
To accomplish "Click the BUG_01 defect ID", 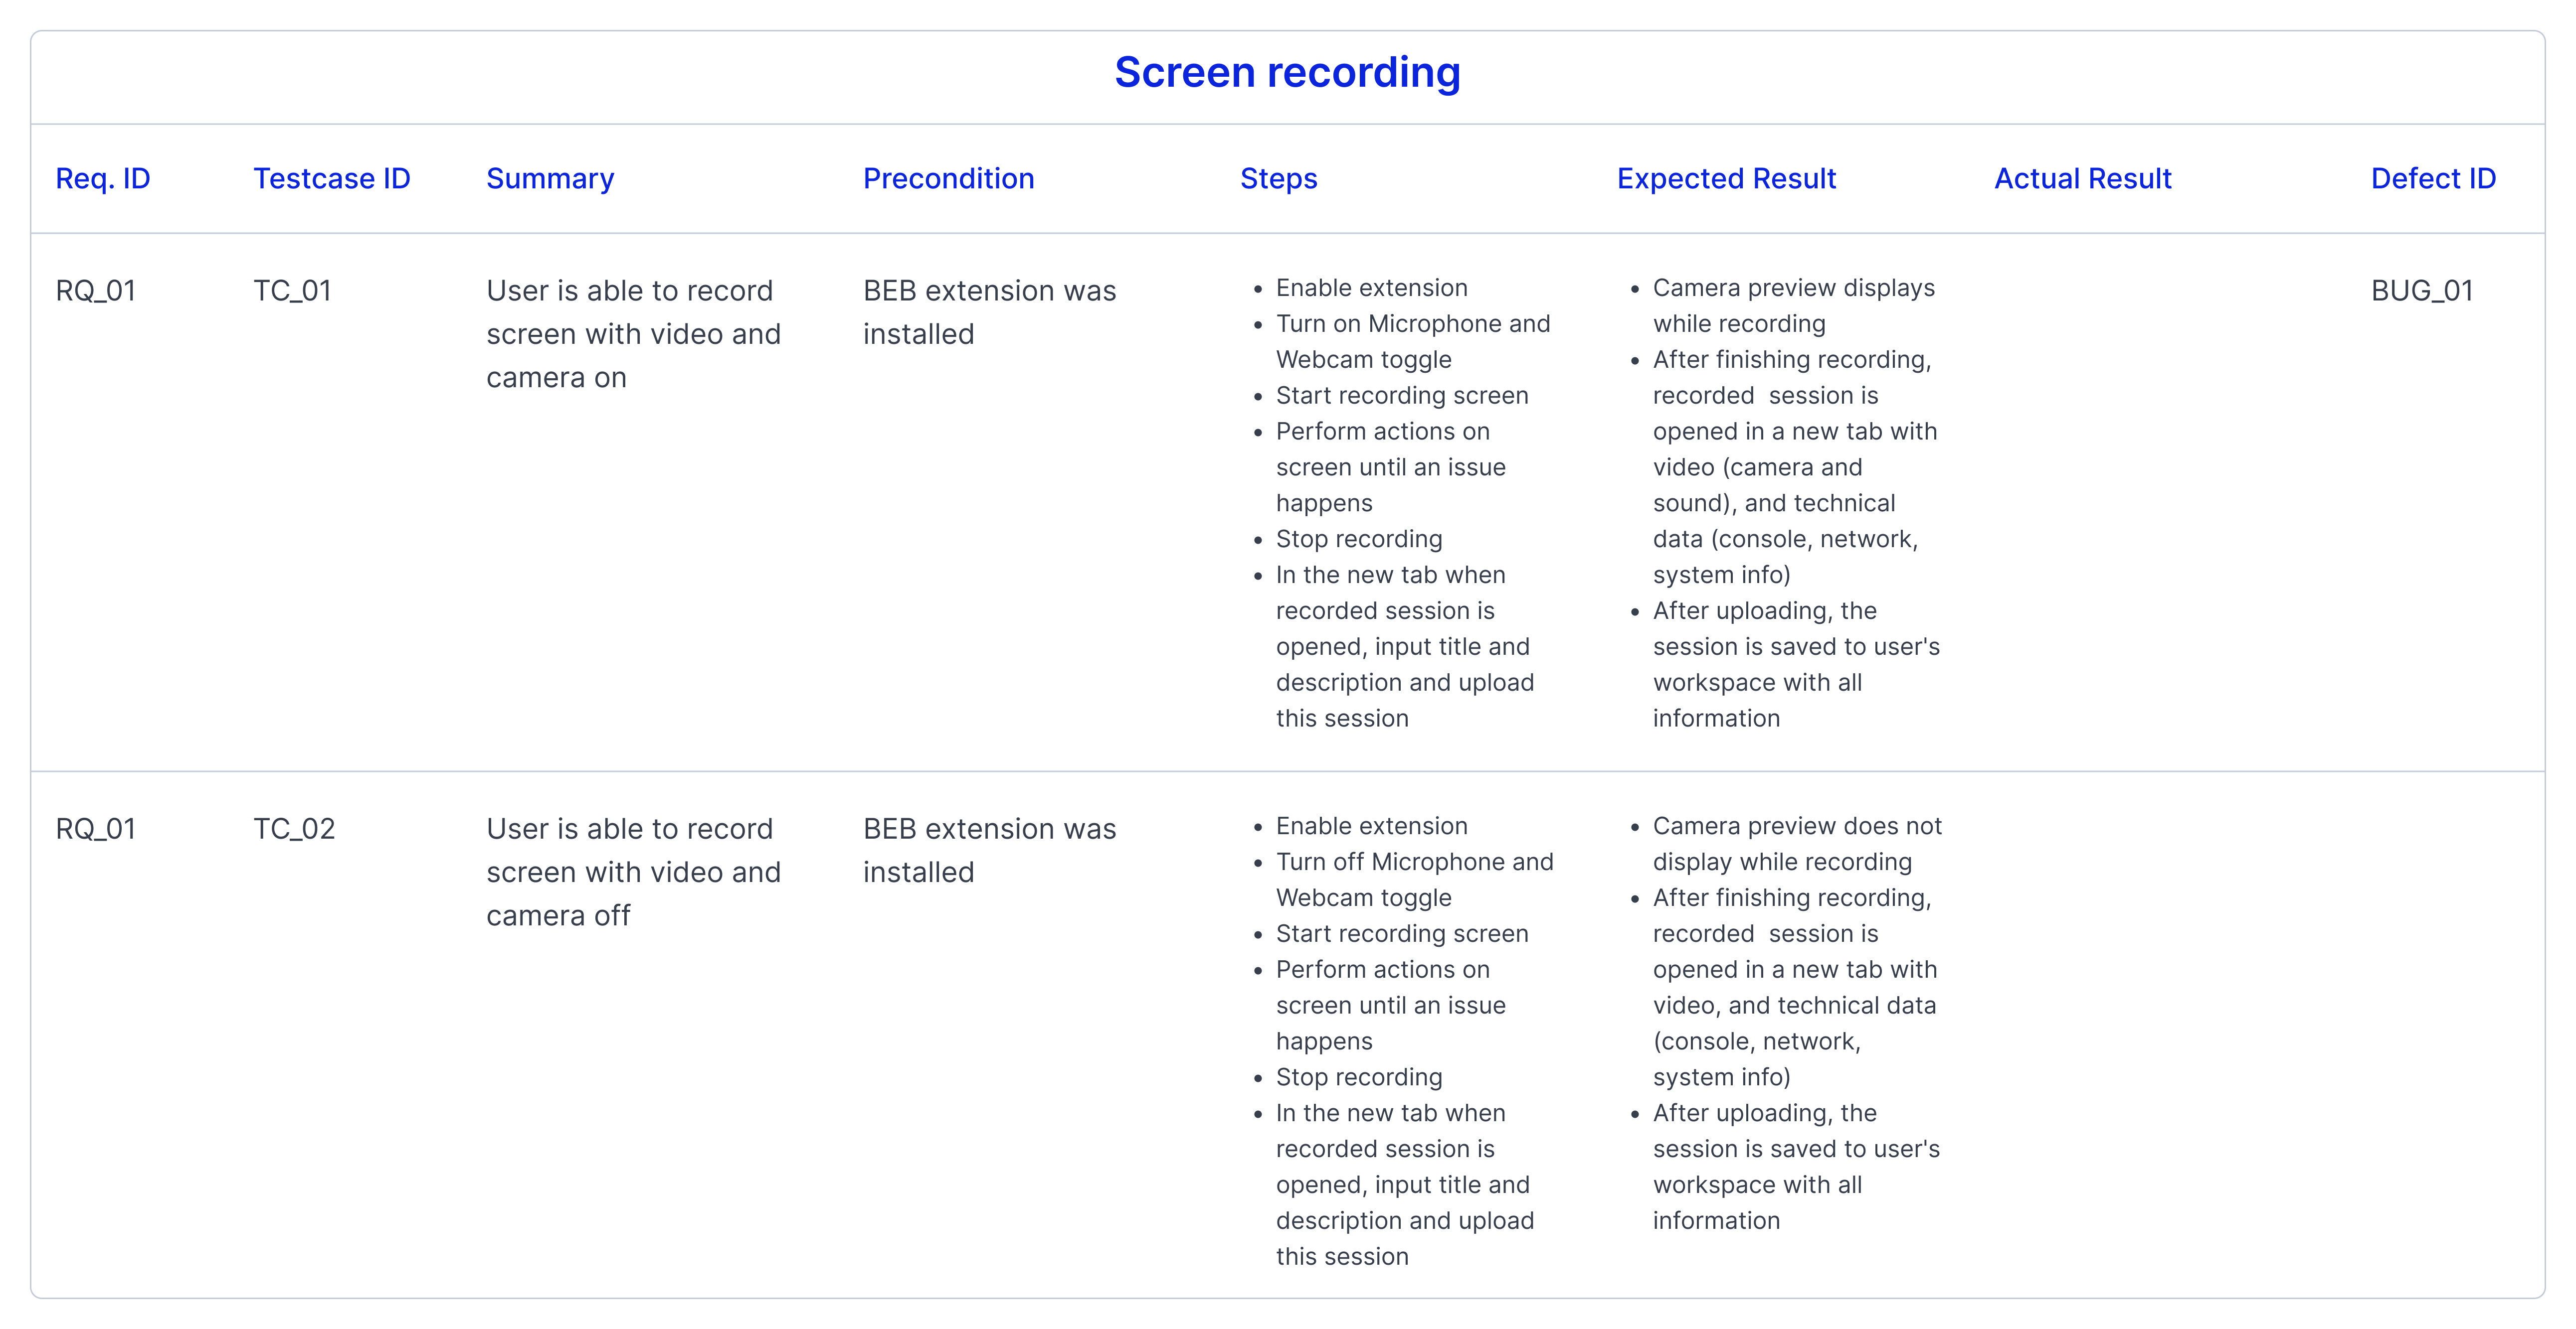I will [x=2421, y=291].
